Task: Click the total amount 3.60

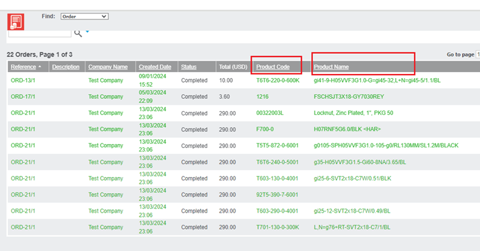Action: [224, 96]
